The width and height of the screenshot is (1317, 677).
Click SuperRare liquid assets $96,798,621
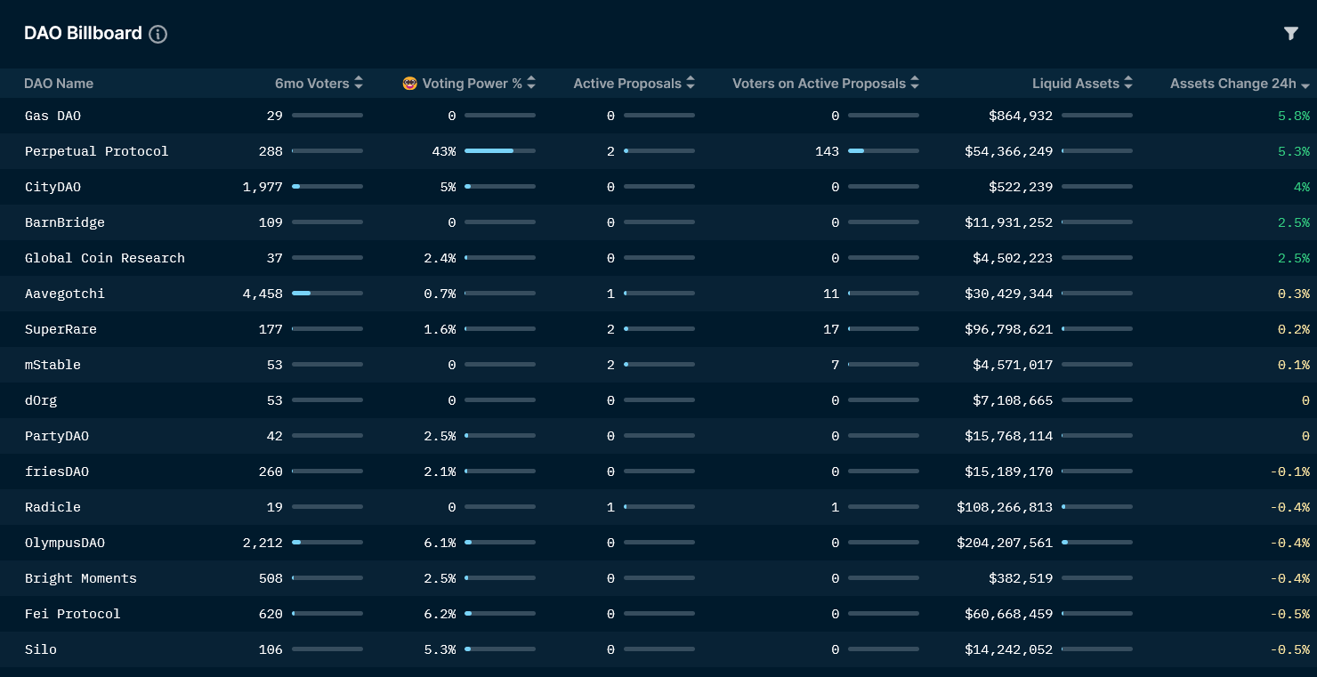(x=1009, y=329)
